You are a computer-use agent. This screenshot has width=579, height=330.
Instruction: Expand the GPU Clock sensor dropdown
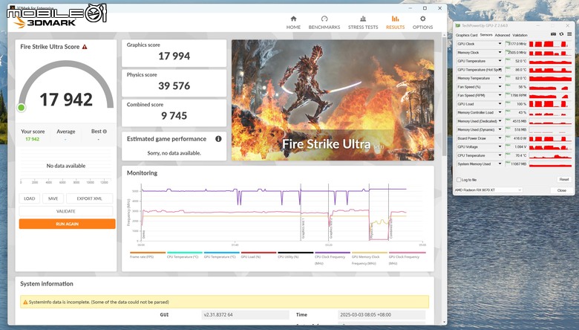tap(500, 44)
